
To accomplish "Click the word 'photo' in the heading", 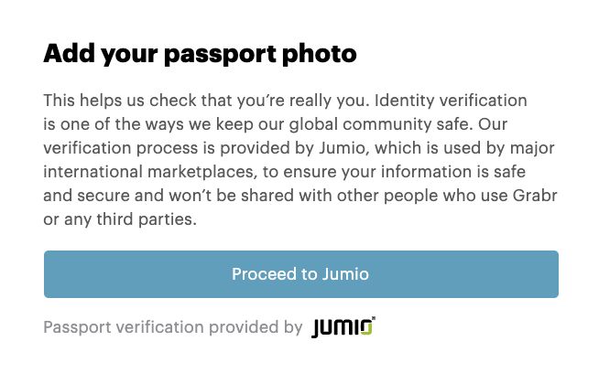I will [x=320, y=54].
